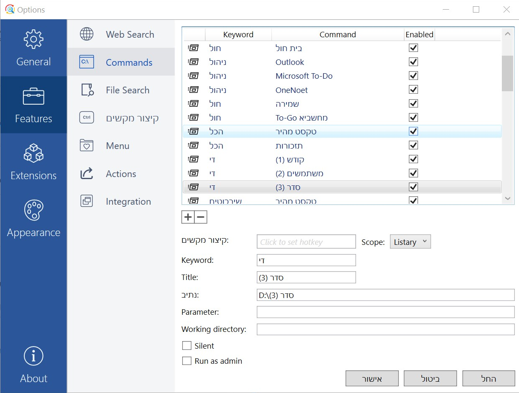The height and width of the screenshot is (393, 519).
Task: Sort by the Keyword column header
Action: pos(238,34)
